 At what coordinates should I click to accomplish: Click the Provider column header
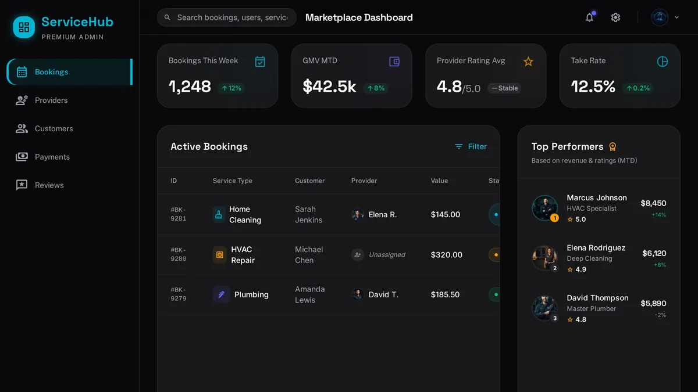click(x=364, y=181)
